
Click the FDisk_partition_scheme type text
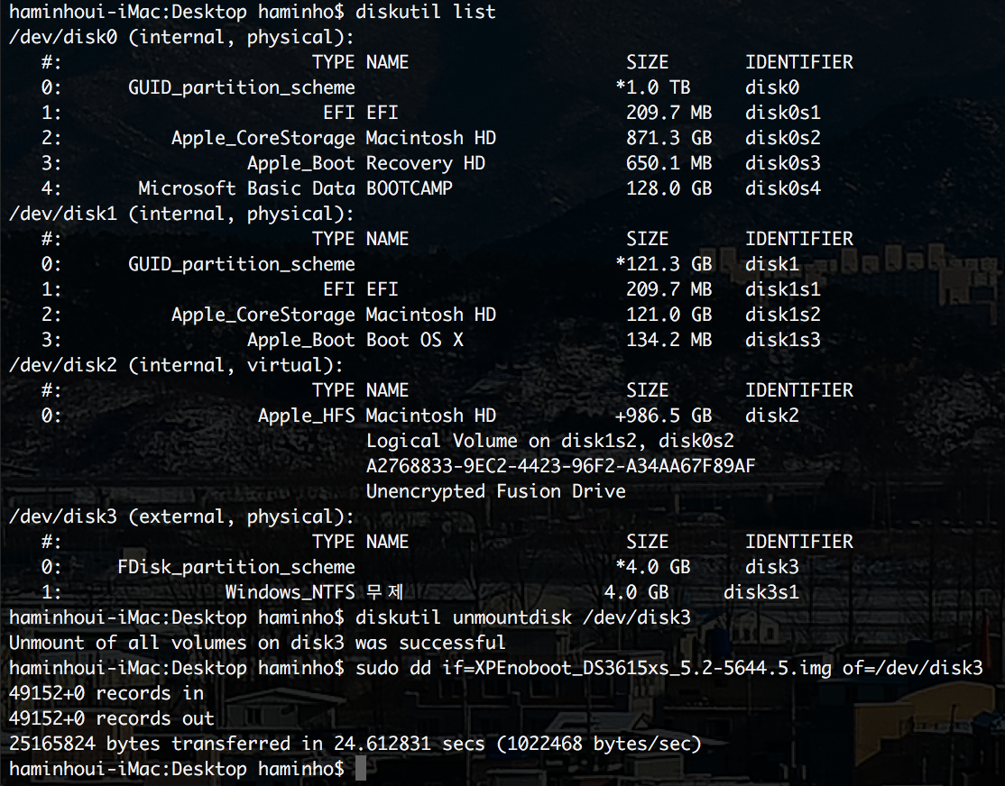tap(235, 567)
